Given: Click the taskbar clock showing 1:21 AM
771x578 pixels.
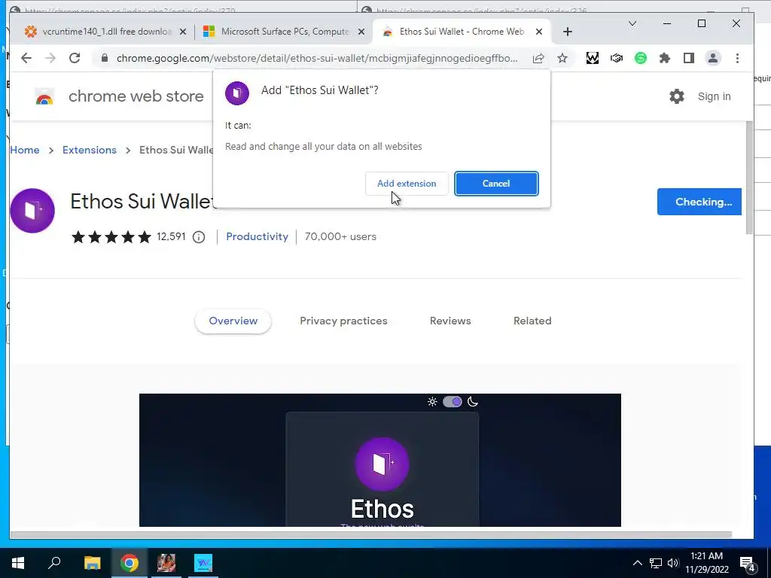Looking at the screenshot, I should click(706, 563).
